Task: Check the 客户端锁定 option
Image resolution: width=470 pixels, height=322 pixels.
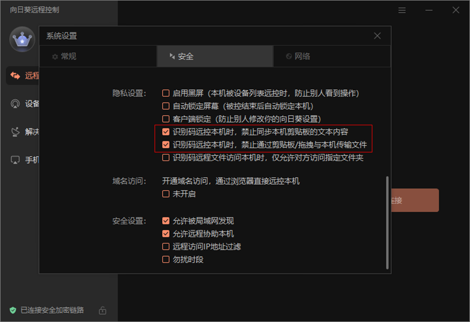Action: click(x=166, y=119)
